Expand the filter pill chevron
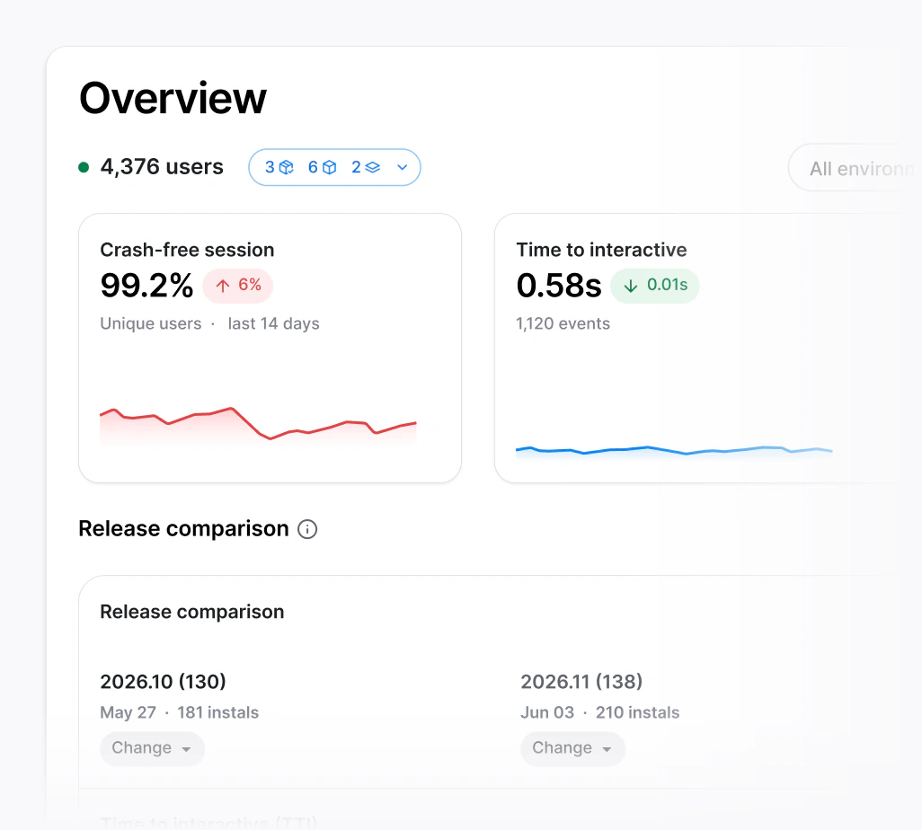 [x=403, y=168]
